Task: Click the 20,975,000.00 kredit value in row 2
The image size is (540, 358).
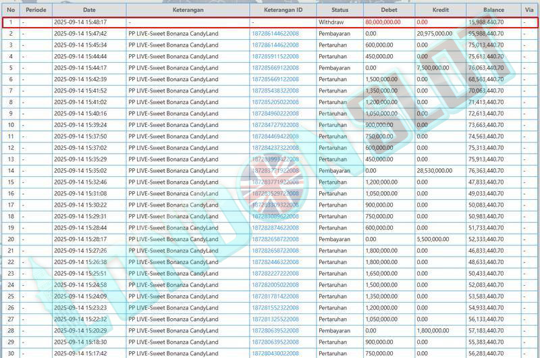Action: (435, 34)
